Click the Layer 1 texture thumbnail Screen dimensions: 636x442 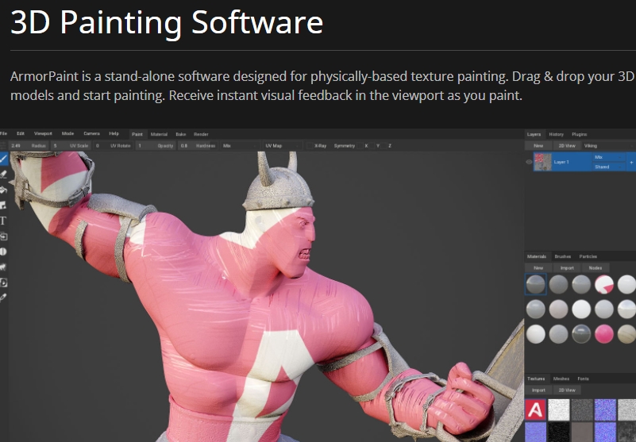point(542,162)
